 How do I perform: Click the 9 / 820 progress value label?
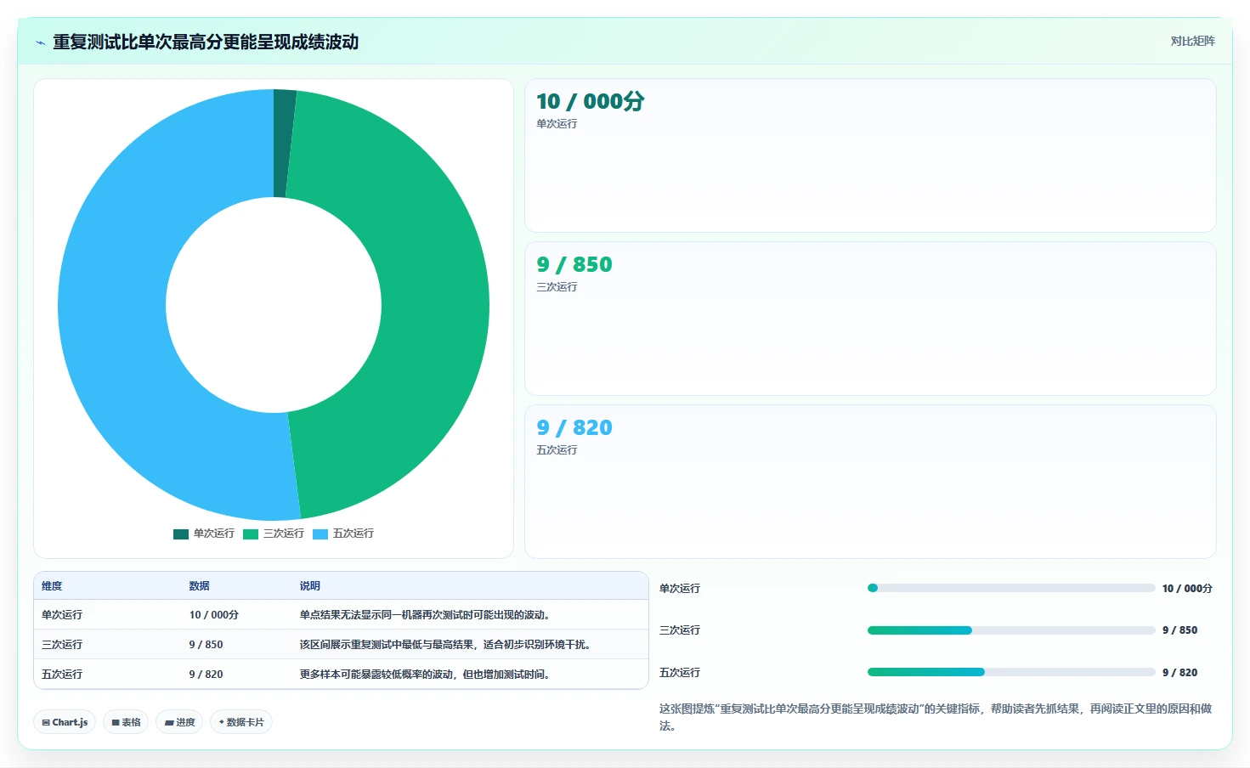tap(1179, 673)
